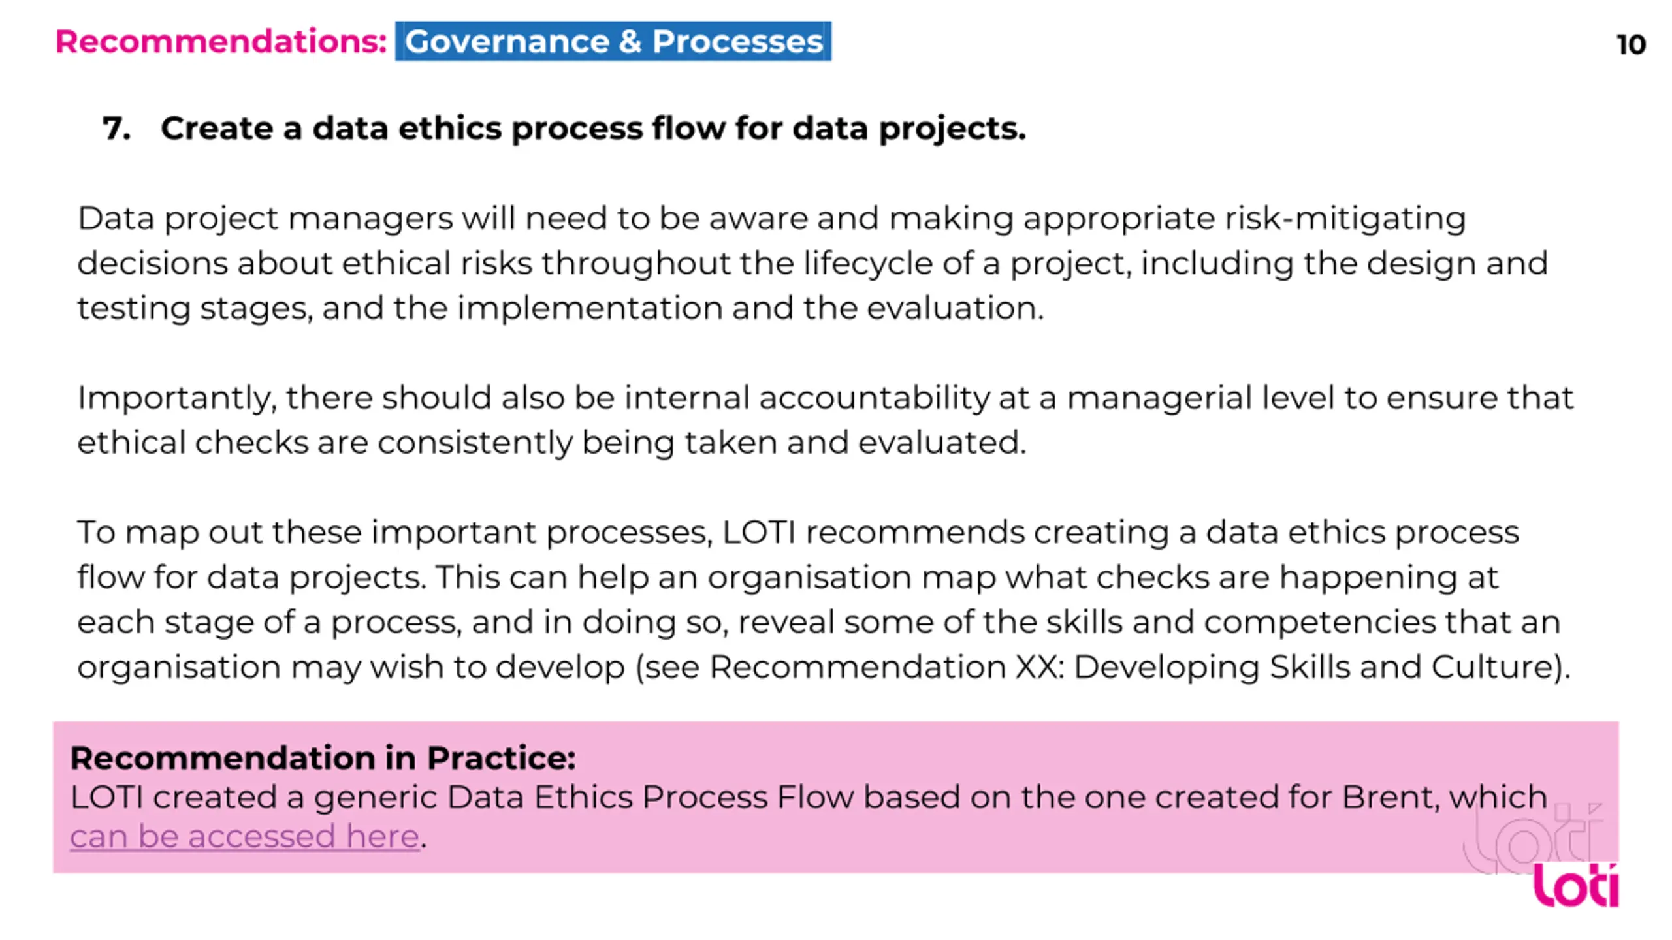Click the paragraph starting with 'Importantly'
This screenshot has width=1672, height=940.
point(825,420)
